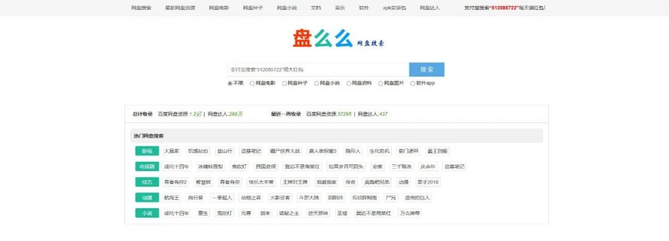
Task: Open the 唐人街探案3 tag
Action: point(323,151)
